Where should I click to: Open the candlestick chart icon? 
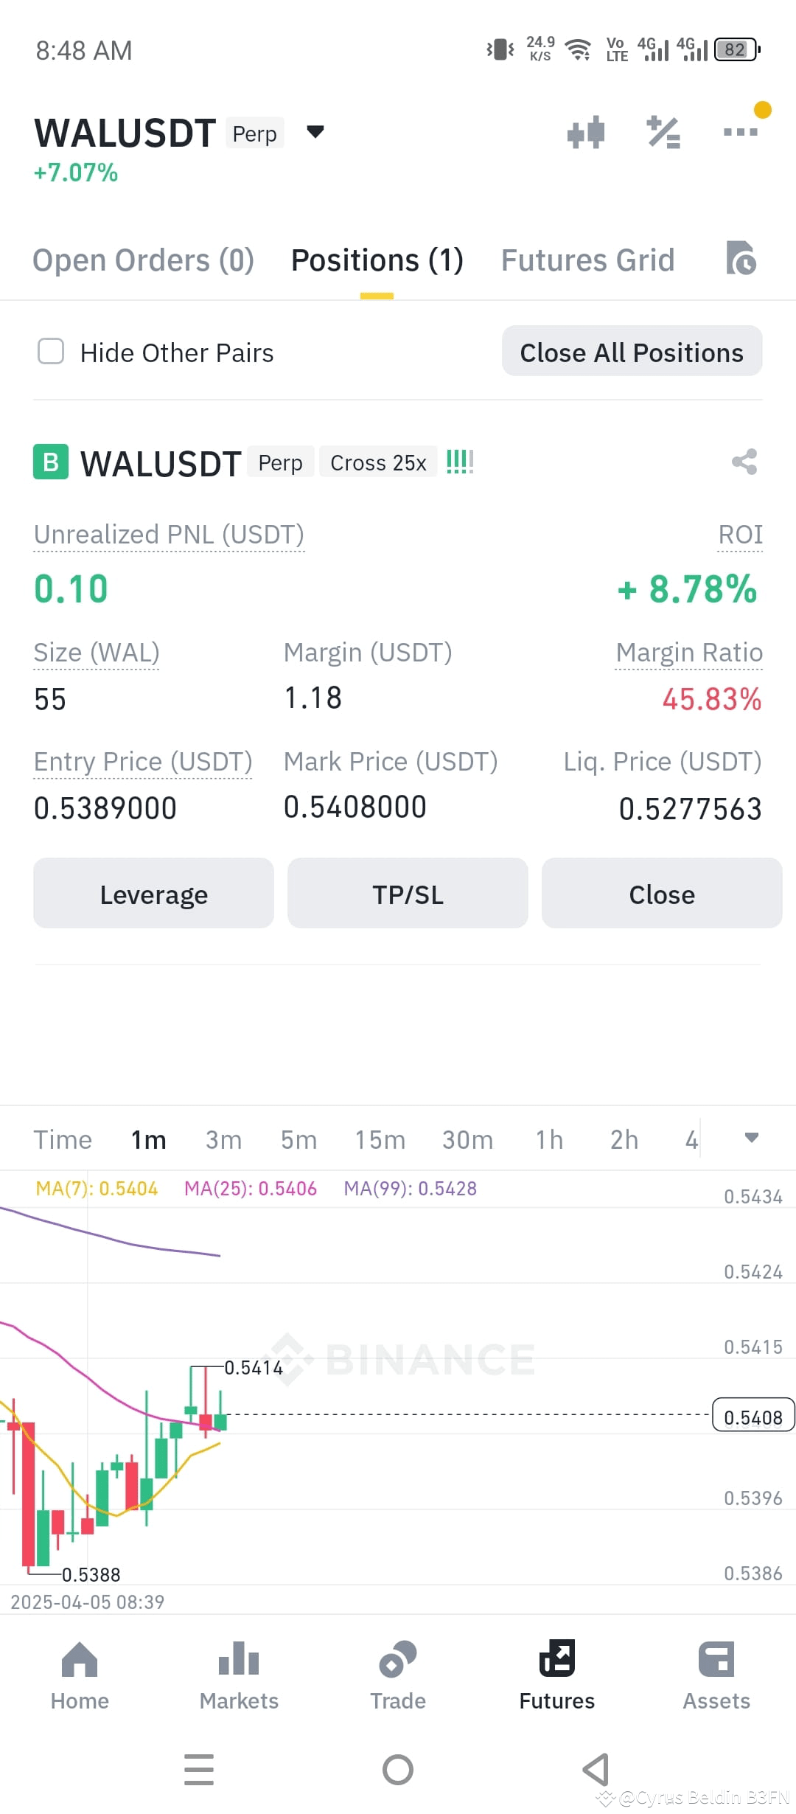(x=586, y=133)
